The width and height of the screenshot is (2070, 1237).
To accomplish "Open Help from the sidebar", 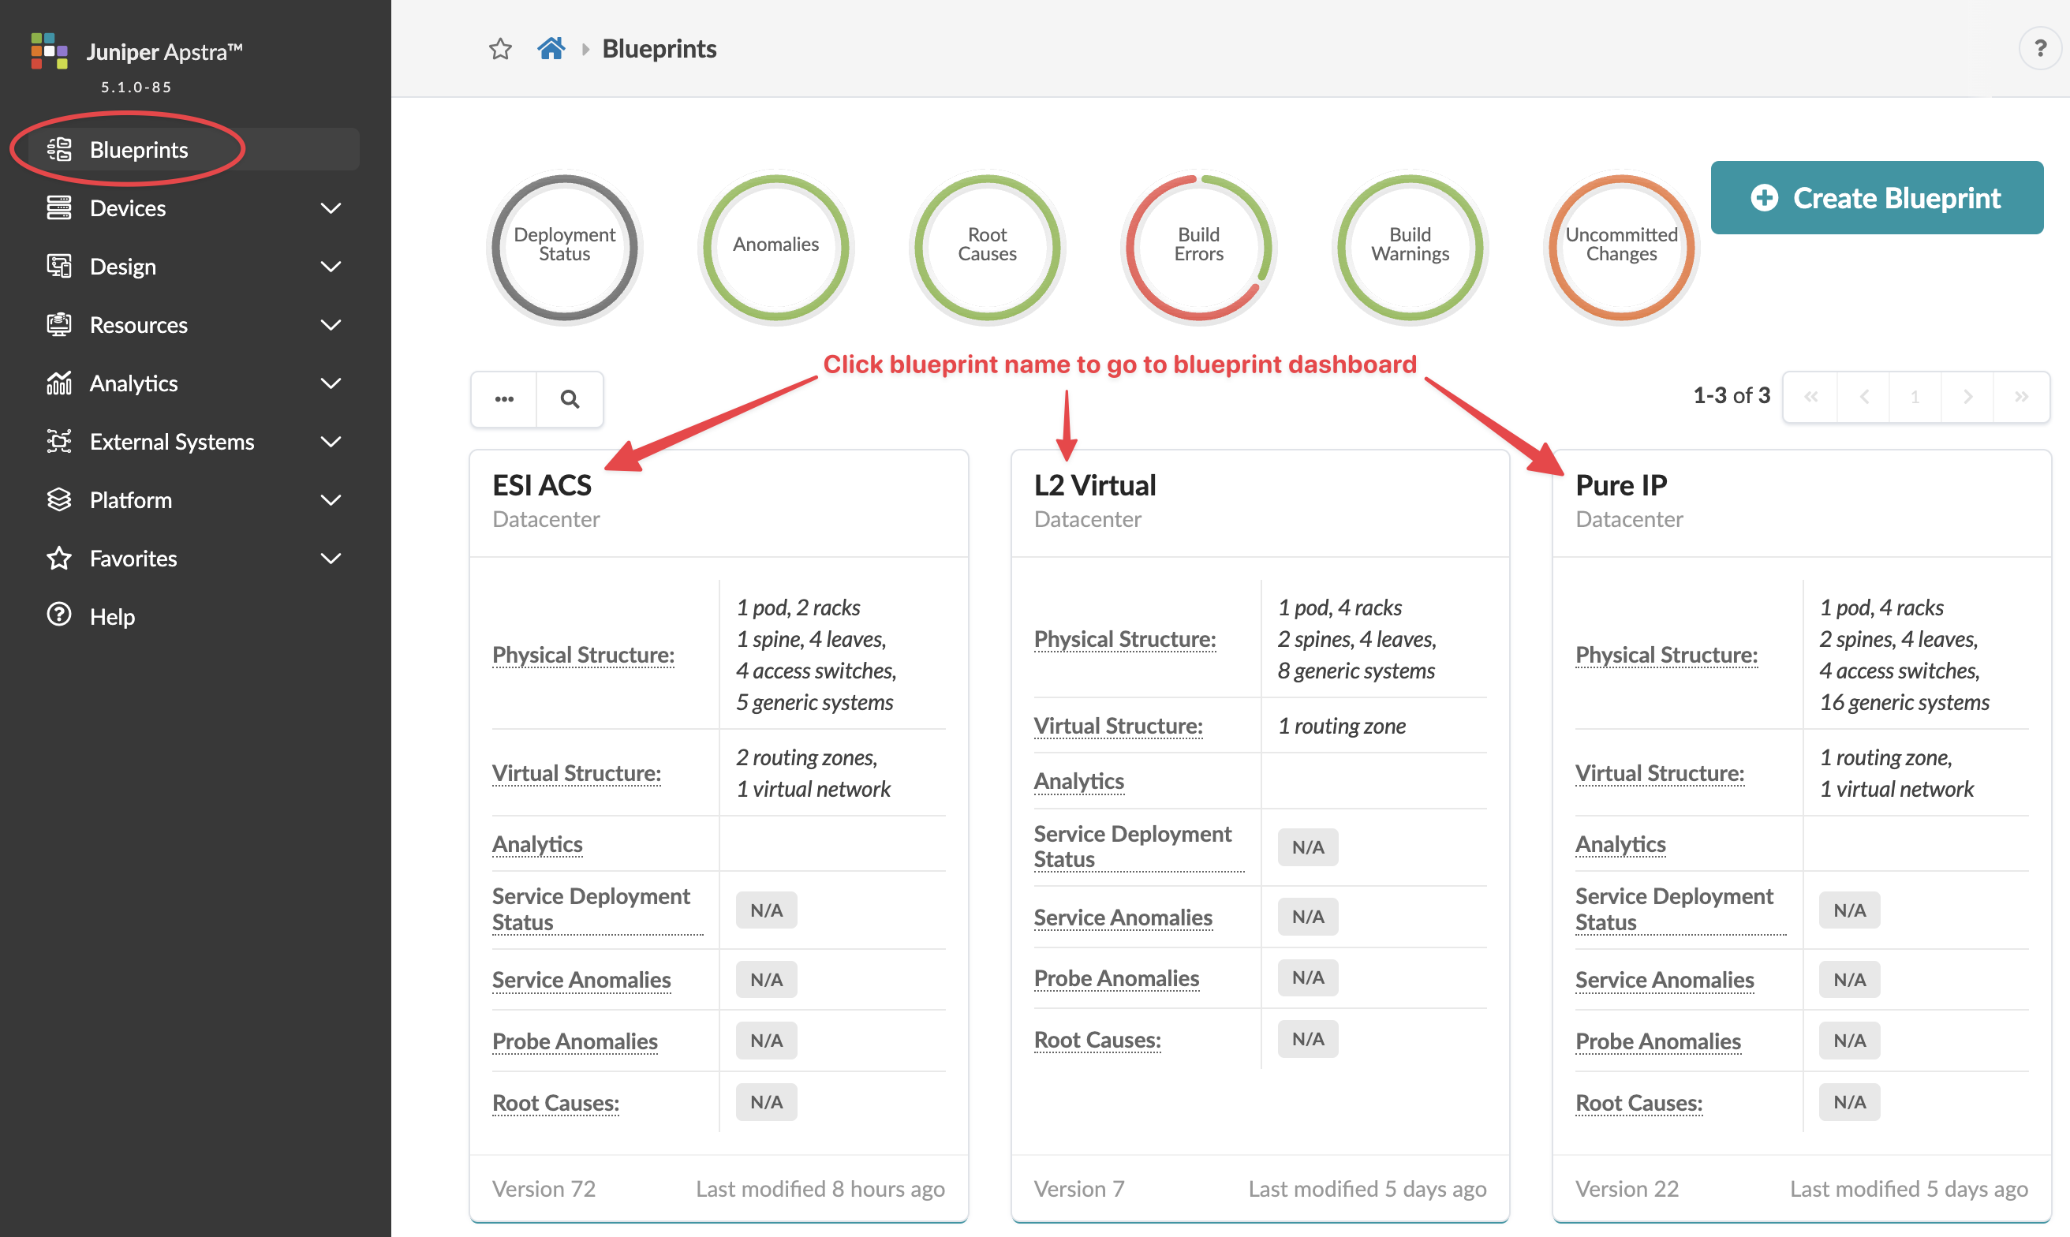I will (x=112, y=617).
